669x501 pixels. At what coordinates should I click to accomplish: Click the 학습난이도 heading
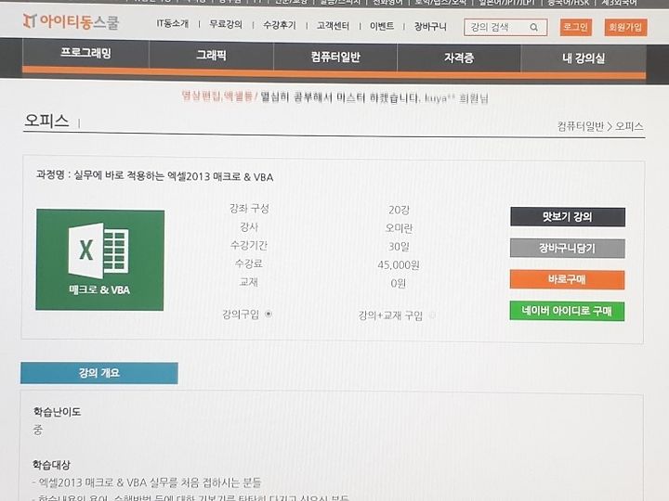(x=58, y=412)
